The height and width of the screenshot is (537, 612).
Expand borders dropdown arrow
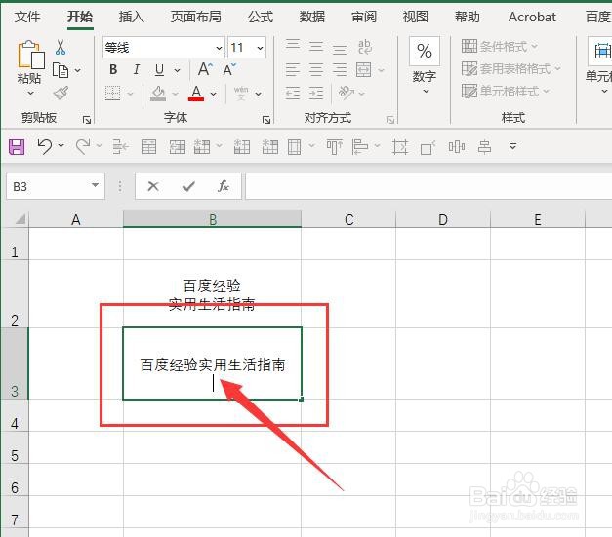[x=131, y=94]
